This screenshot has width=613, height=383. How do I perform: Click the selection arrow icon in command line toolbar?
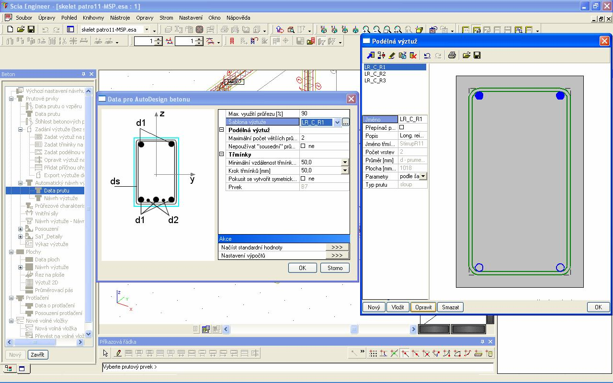(106, 353)
